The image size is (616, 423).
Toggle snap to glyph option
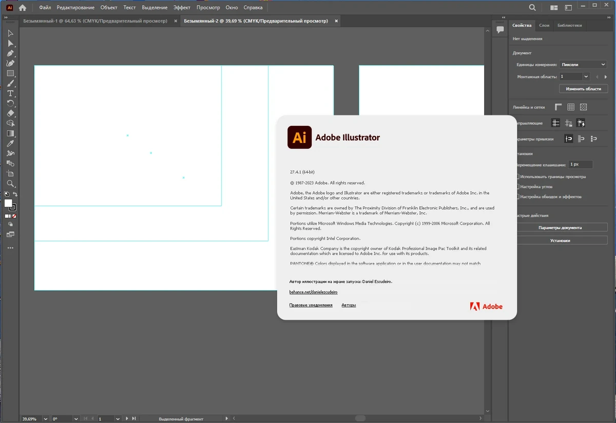click(581, 139)
